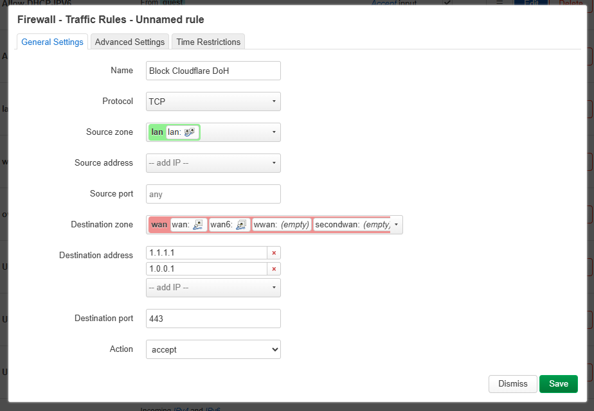
Task: Remove the 1.0.0.1 destination address
Action: (x=274, y=269)
